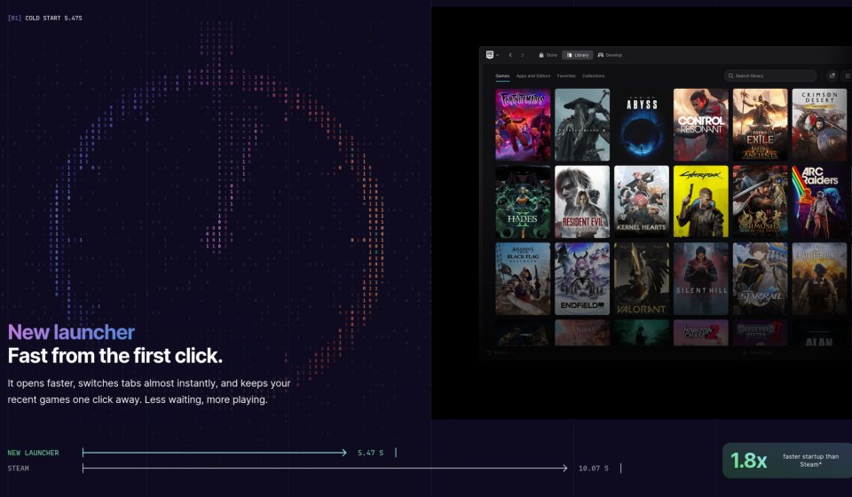Select the Control Resonant cover
Screen dimensions: 852x497
[x=701, y=125]
